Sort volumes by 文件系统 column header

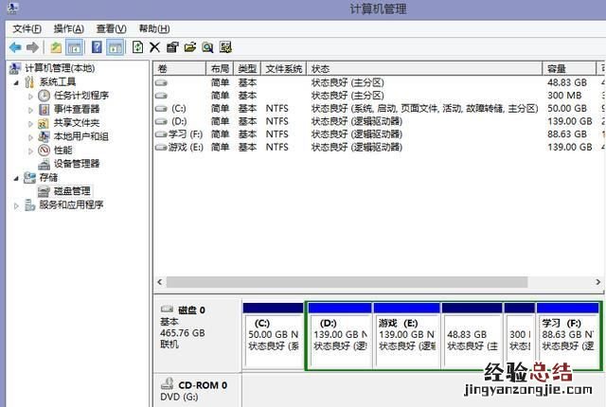(x=283, y=69)
